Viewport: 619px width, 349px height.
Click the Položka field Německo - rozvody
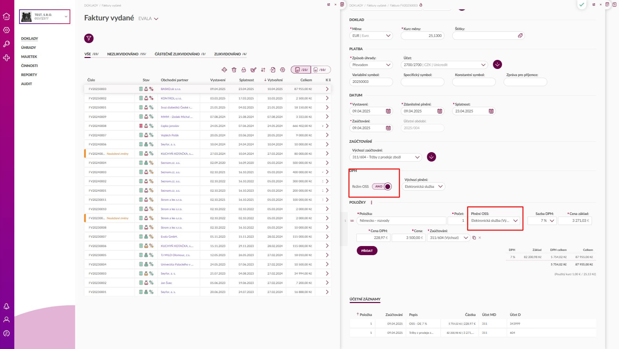401,220
